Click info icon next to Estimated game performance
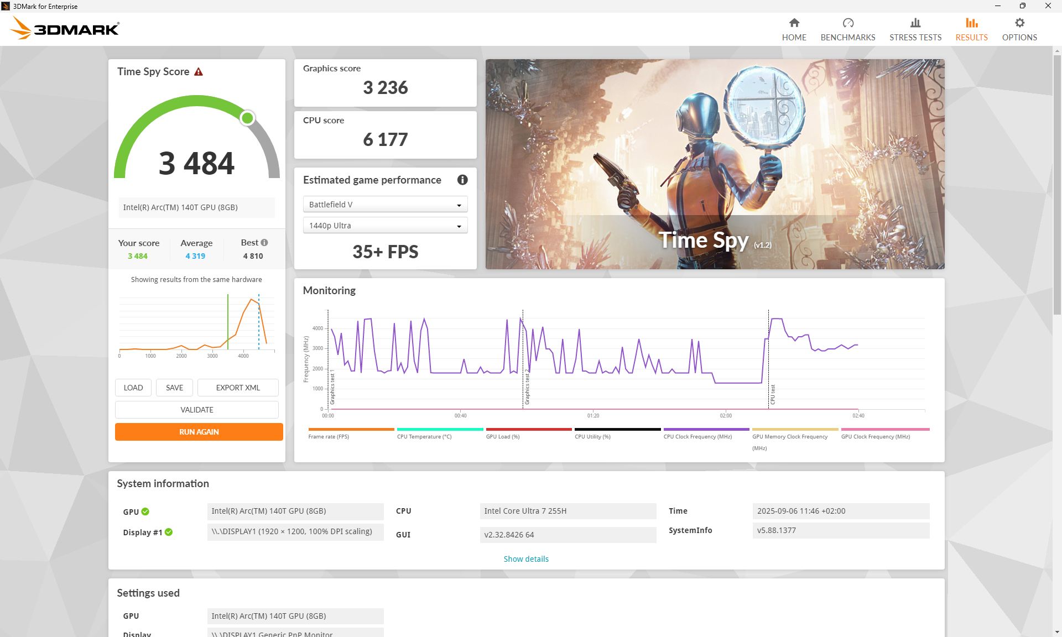1062x637 pixels. 462,180
